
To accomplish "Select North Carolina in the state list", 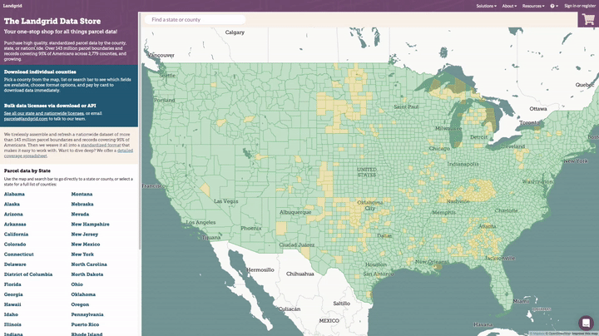I will [x=89, y=264].
